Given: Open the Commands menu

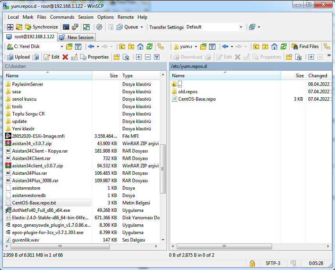Looking at the screenshot, I should [62, 17].
